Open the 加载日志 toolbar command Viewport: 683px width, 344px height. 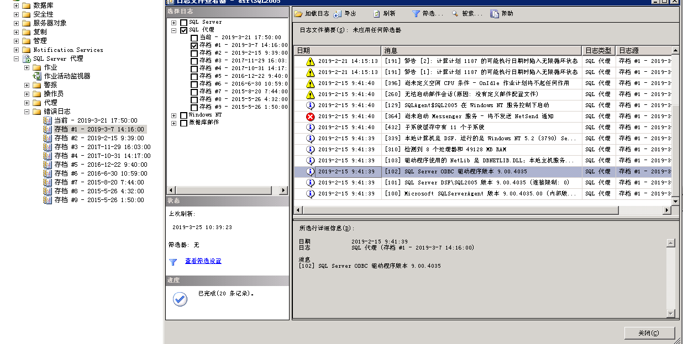coord(309,14)
